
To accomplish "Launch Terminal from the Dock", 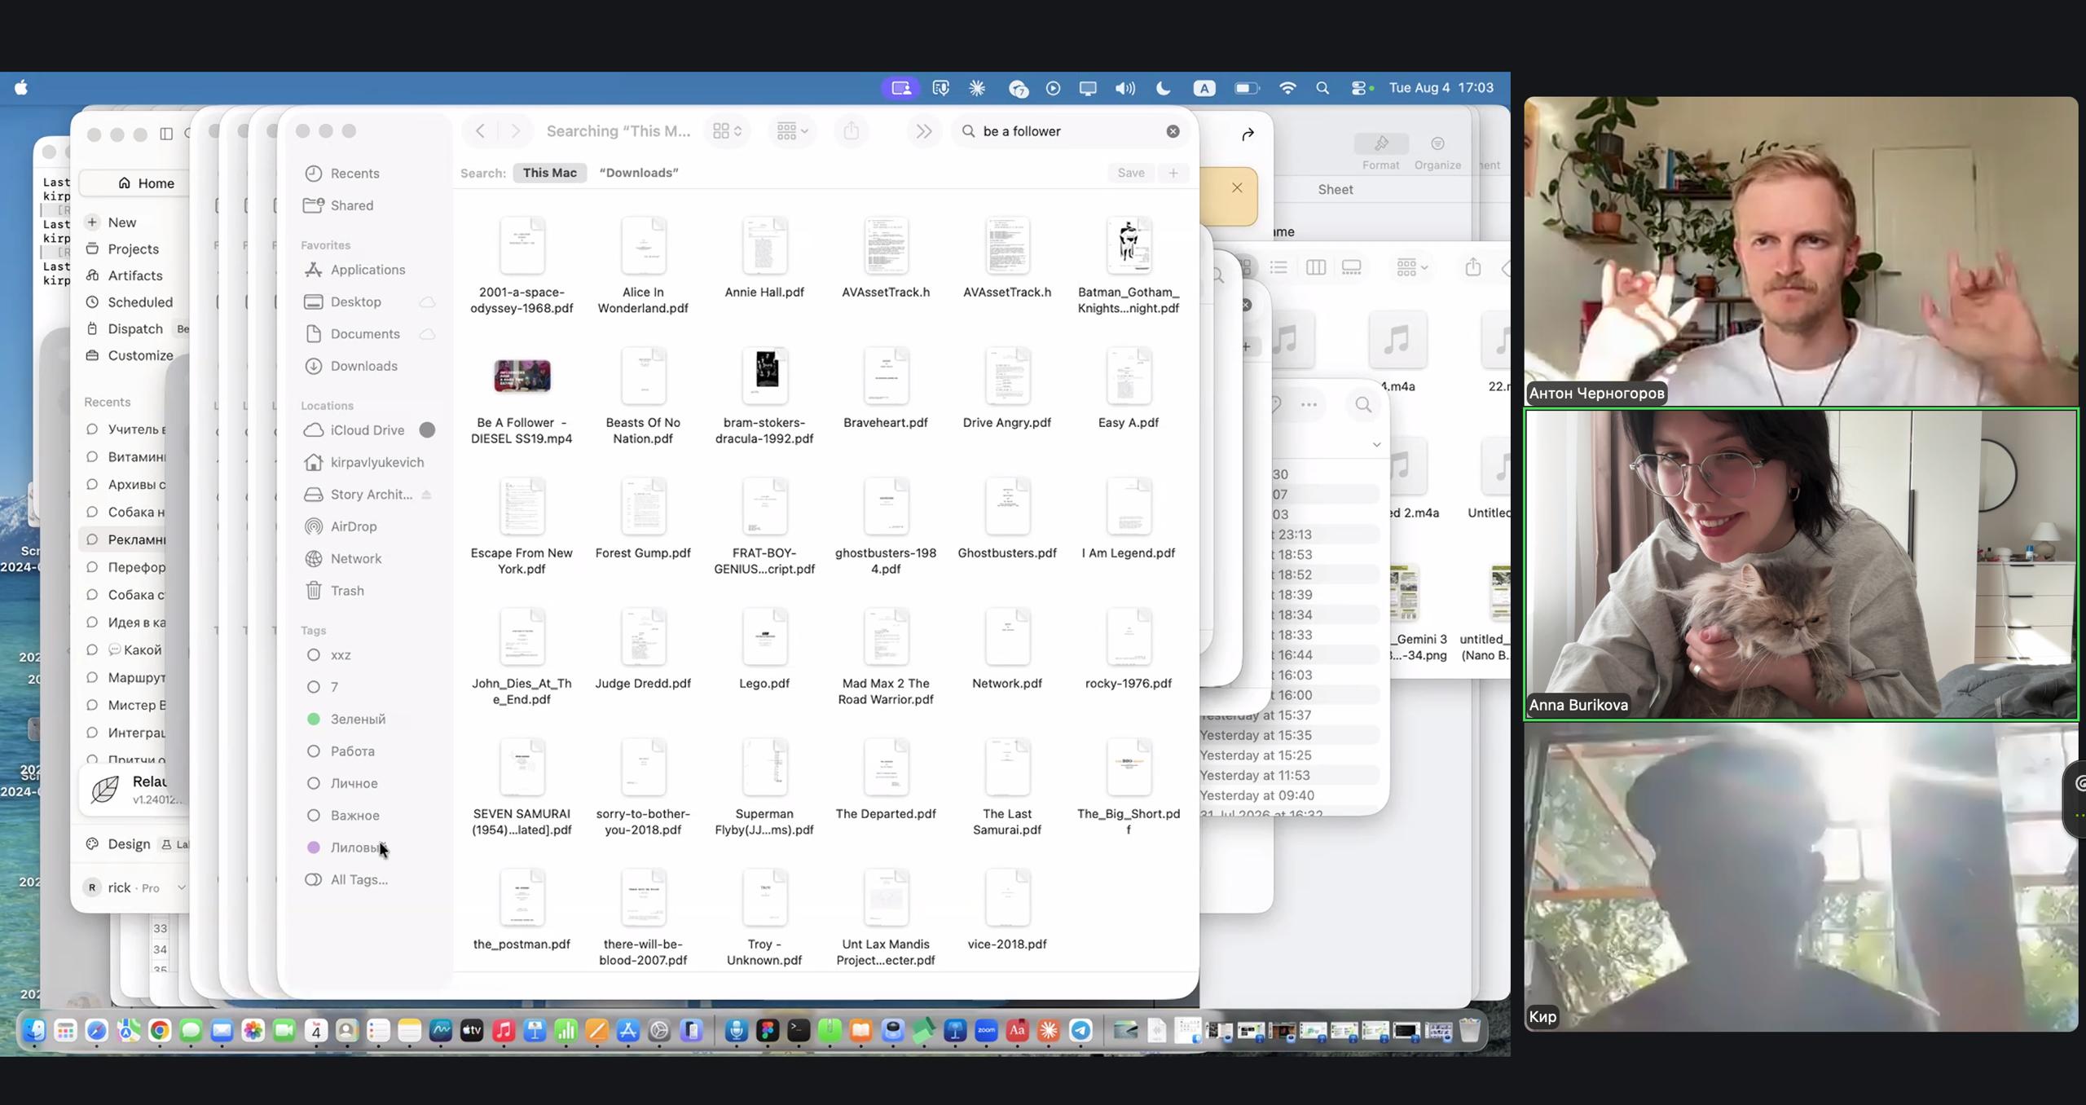I will (799, 1031).
